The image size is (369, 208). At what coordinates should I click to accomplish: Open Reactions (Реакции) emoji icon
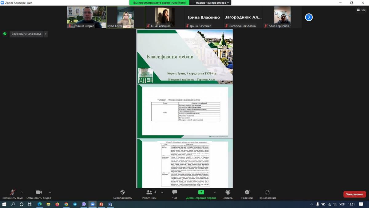coord(247,192)
